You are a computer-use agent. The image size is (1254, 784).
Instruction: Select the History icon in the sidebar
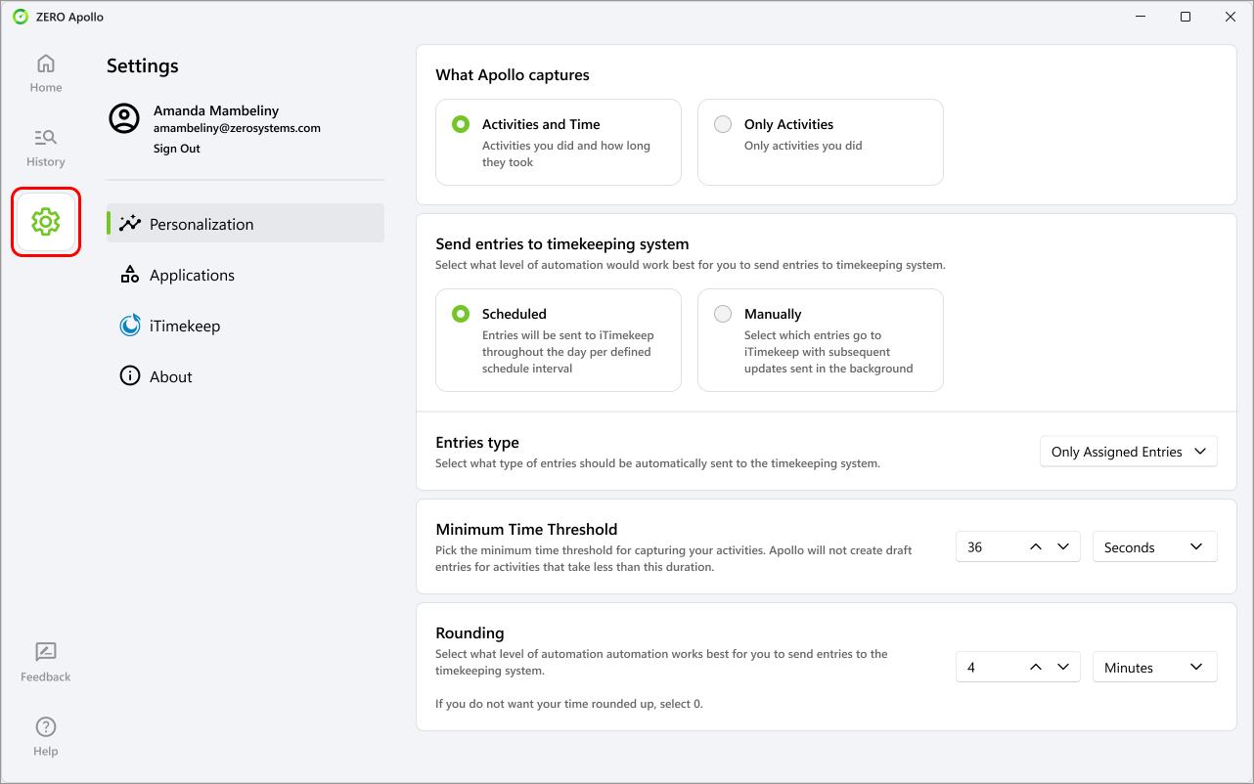click(x=45, y=147)
